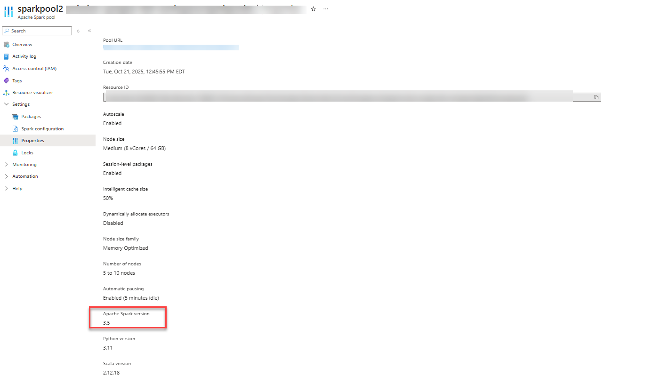
Task: Click the Apache Spark version '3.5' value
Action: click(x=106, y=323)
